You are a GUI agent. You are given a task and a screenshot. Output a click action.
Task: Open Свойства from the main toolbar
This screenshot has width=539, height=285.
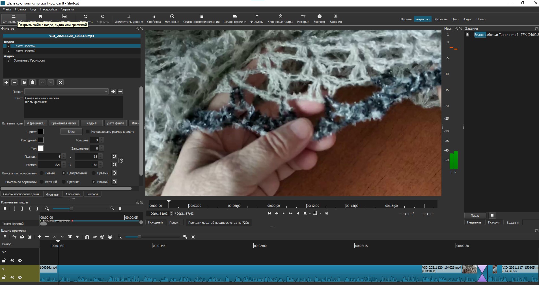pyautogui.click(x=154, y=19)
